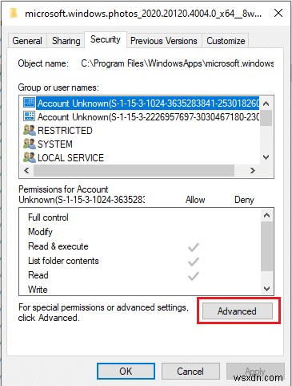Image resolution: width=292 pixels, height=386 pixels.
Task: Go to the Customize tab
Action: click(226, 41)
